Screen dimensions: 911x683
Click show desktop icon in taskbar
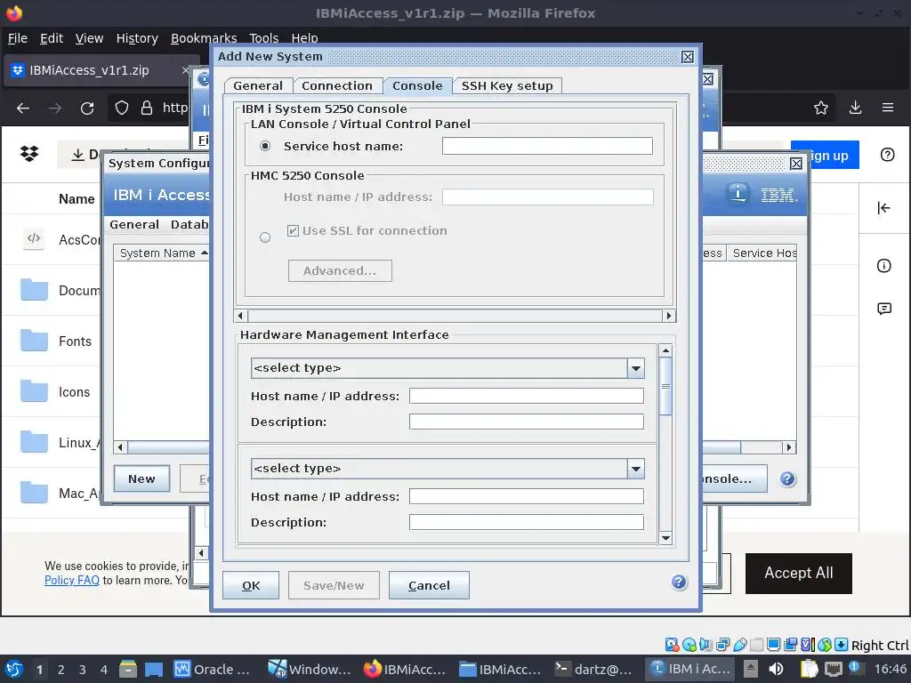[154, 669]
